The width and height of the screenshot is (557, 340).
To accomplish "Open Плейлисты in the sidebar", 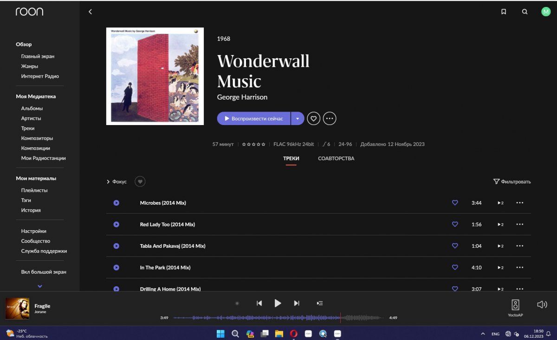I will (34, 190).
